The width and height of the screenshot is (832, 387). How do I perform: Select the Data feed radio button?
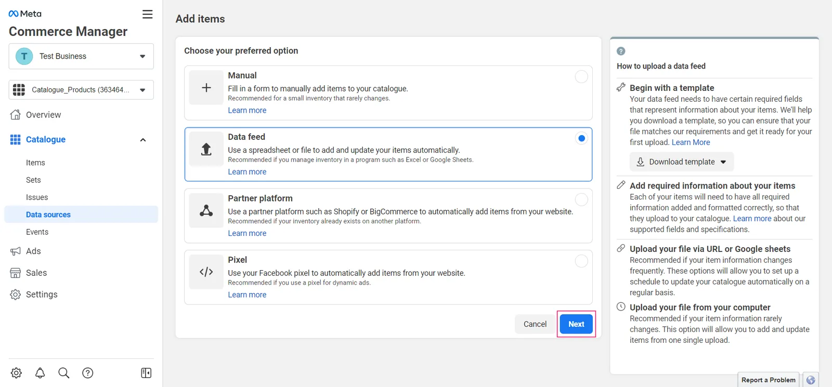[581, 138]
